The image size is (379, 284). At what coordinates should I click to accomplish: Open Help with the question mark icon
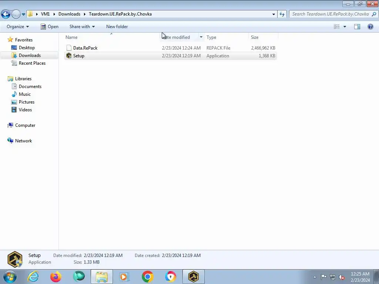370,27
